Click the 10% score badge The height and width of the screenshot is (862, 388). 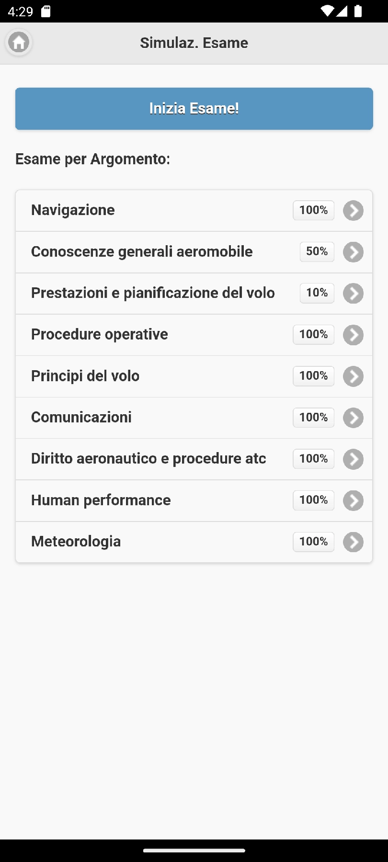tap(317, 293)
